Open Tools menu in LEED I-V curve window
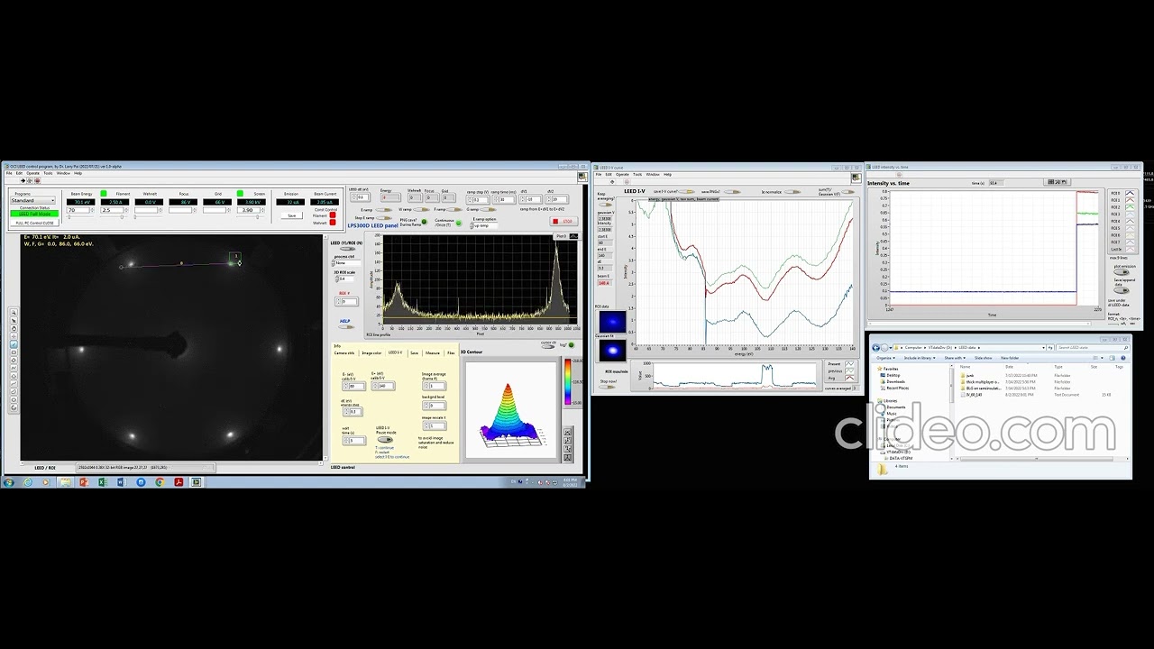Image resolution: width=1154 pixels, height=649 pixels. click(637, 174)
